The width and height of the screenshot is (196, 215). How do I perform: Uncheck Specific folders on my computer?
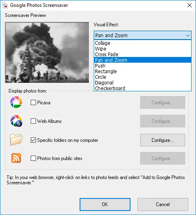(x=33, y=140)
